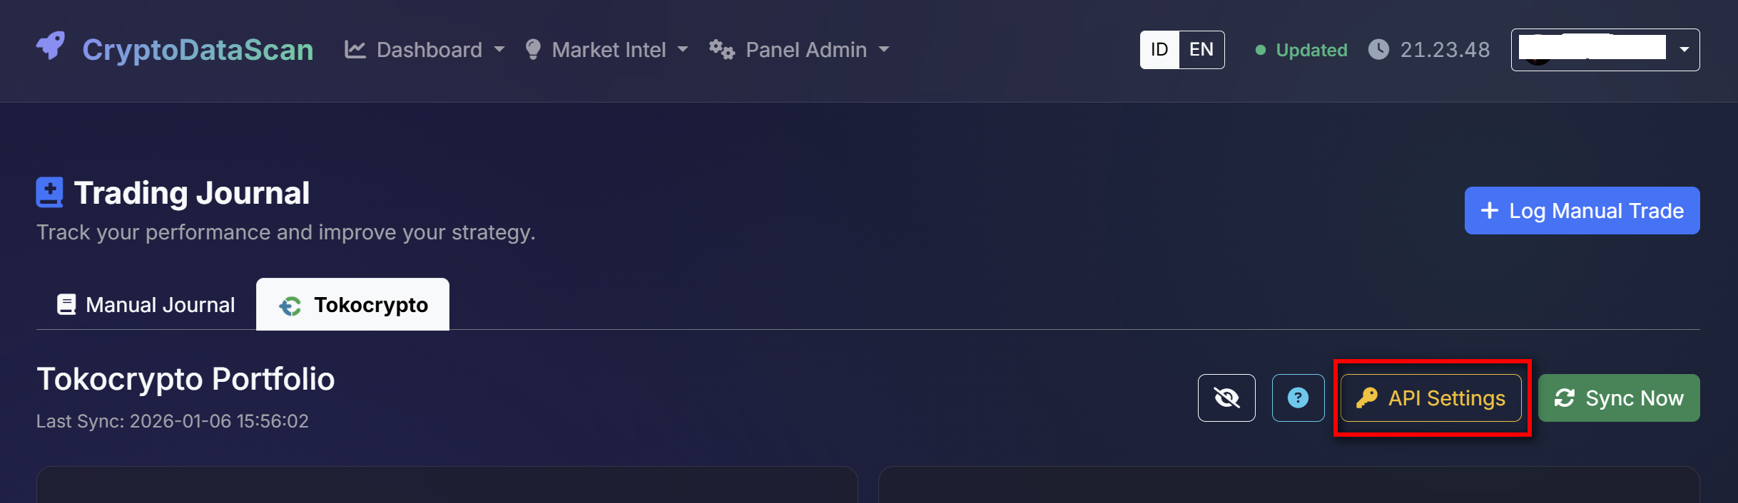Select the Tokocrypto tab
Screen dimensions: 1738x503
(x=353, y=304)
